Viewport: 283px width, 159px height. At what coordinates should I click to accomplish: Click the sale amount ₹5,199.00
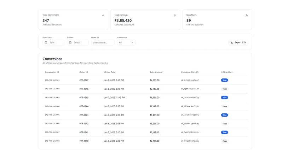coord(155,132)
